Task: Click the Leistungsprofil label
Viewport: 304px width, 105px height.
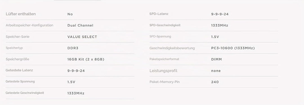Action: click(164, 71)
